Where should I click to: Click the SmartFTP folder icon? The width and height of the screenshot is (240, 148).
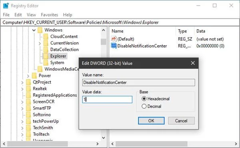28,108
